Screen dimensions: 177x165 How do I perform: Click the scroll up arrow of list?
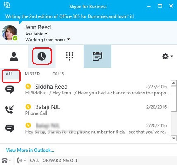(174, 83)
